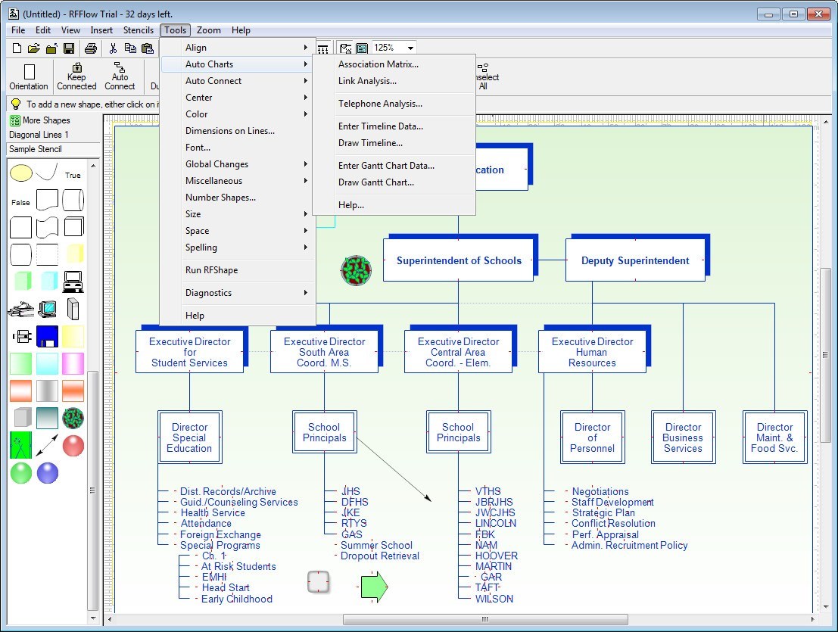Click the Print toolbar icon
838x632 pixels.
click(x=91, y=48)
